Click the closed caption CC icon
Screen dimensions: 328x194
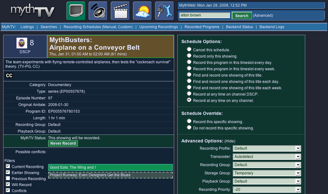click(x=9, y=76)
